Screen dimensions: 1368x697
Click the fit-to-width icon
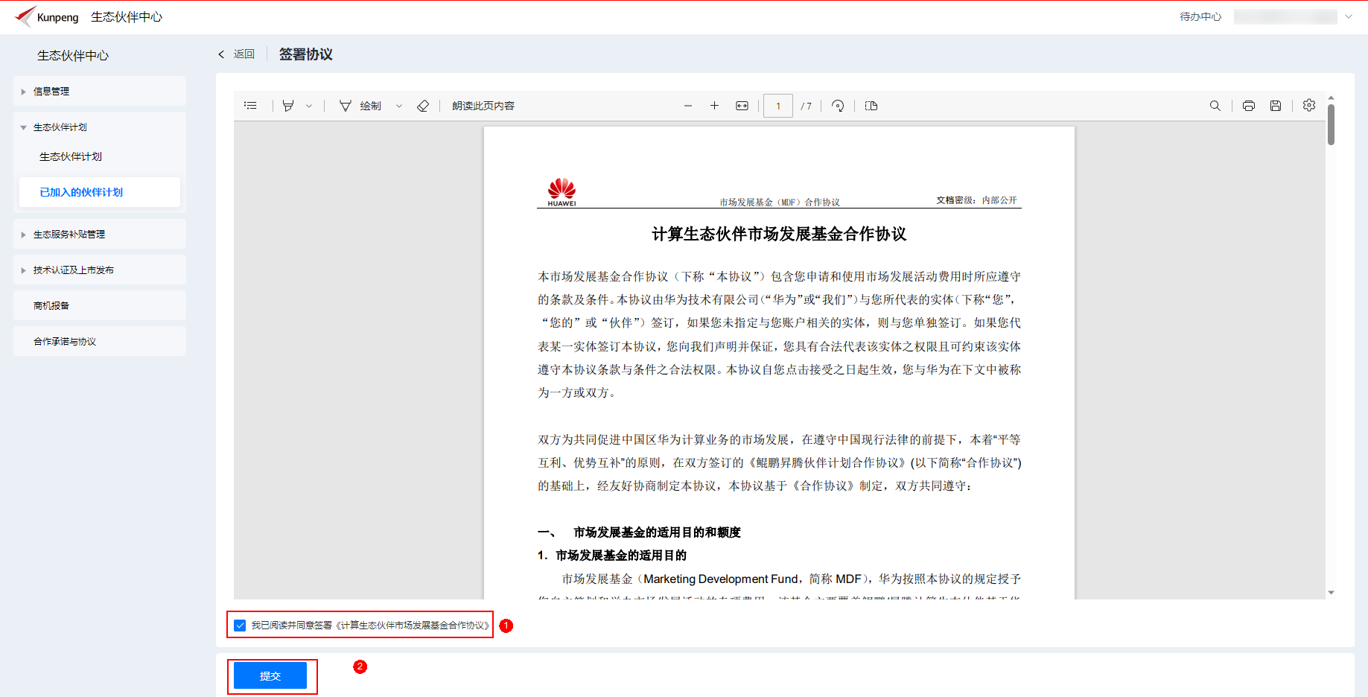(742, 106)
